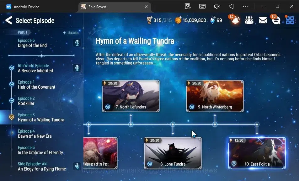Screen dimensions: 299x181
Task: Open the chat bubble icon
Action: point(276,20)
